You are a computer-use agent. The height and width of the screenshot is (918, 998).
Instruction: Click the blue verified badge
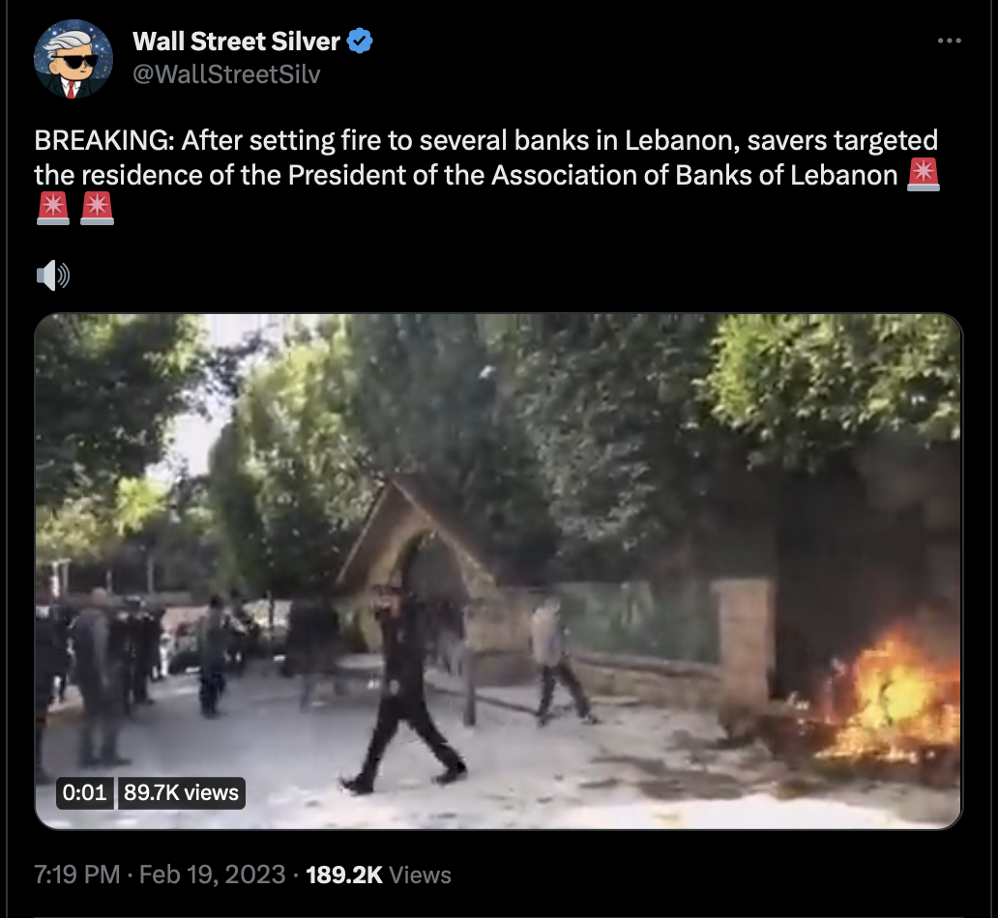point(360,42)
